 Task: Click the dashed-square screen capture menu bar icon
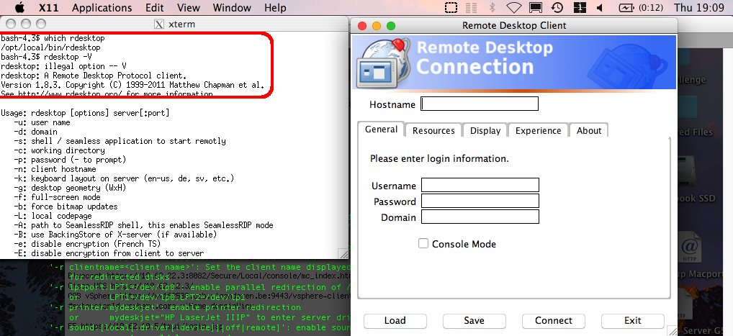451,7
